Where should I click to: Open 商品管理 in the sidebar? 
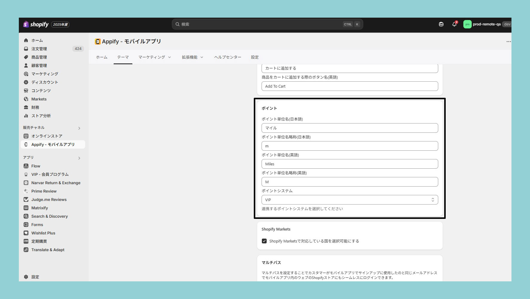39,57
